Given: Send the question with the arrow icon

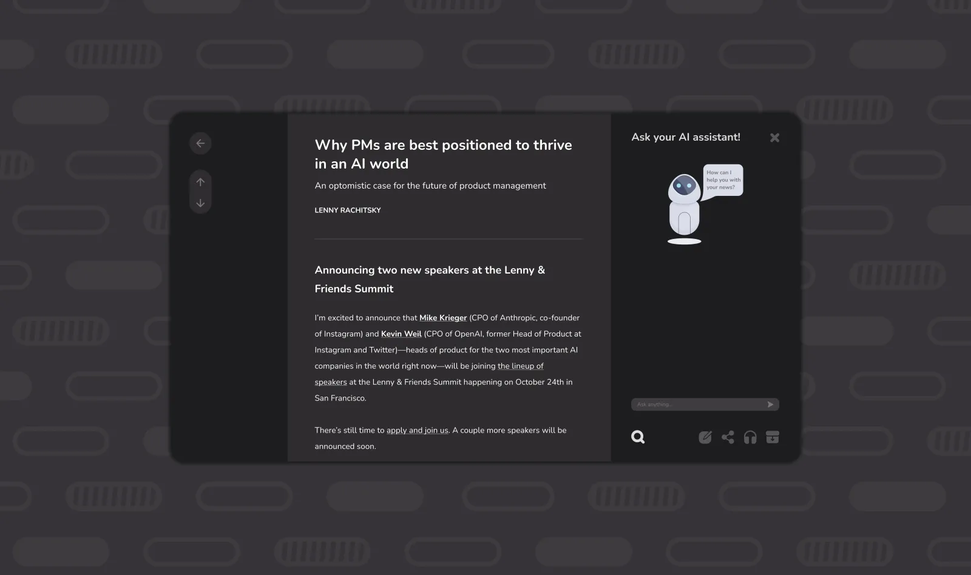Looking at the screenshot, I should 770,405.
